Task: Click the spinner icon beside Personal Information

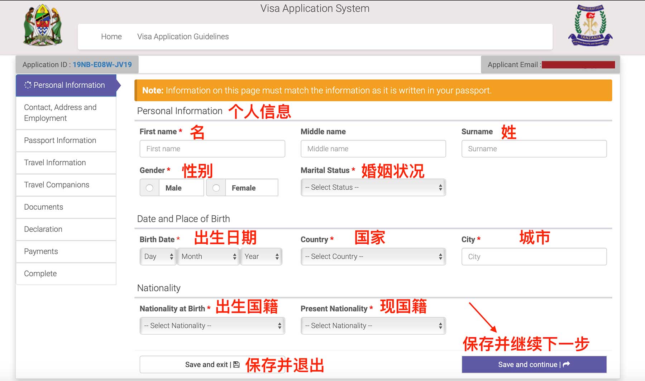Action: [x=28, y=85]
